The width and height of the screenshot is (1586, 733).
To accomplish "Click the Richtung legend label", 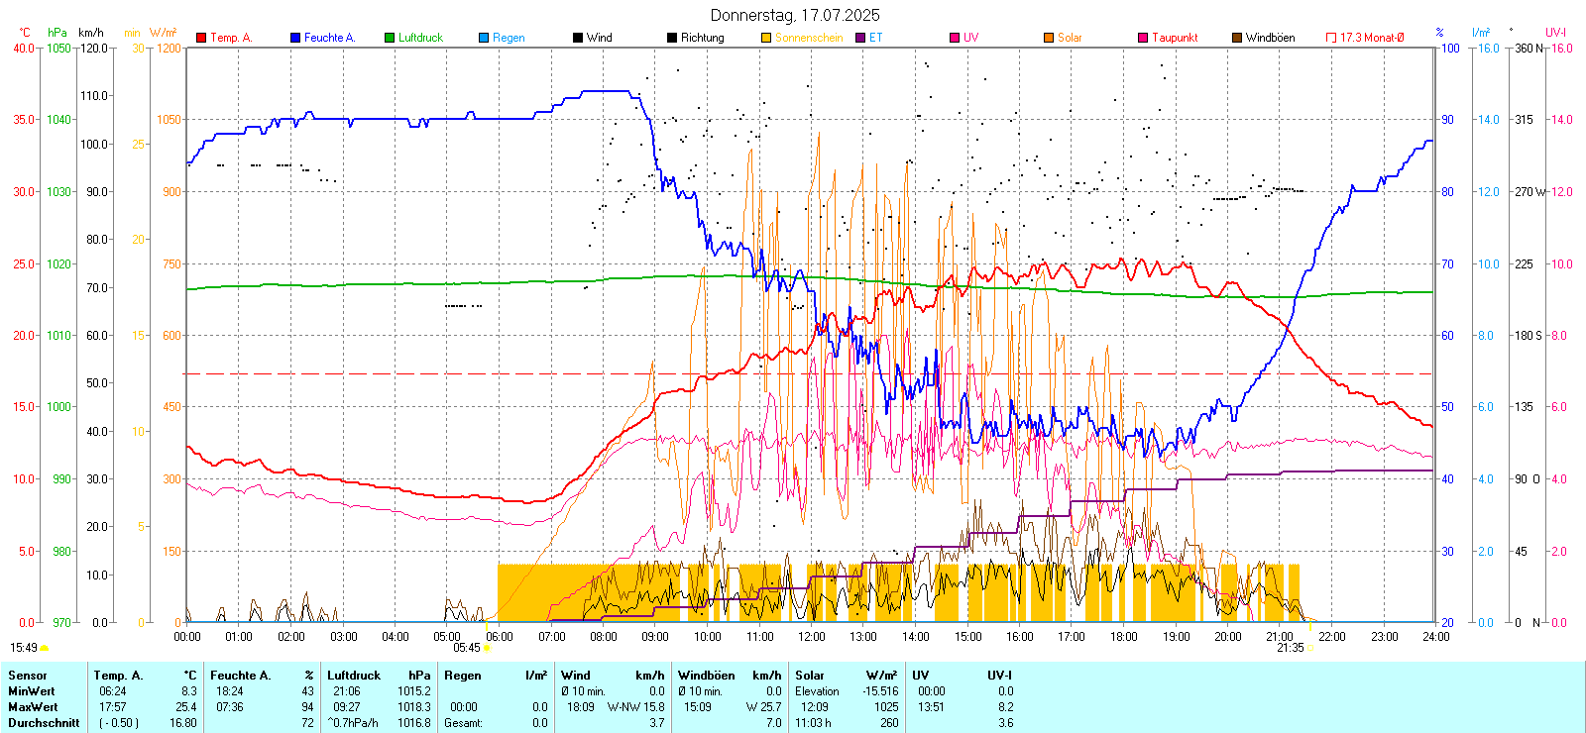I will click(x=702, y=38).
